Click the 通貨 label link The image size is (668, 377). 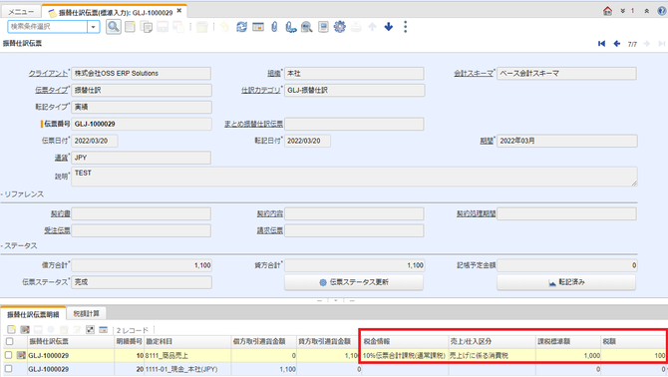(x=61, y=158)
